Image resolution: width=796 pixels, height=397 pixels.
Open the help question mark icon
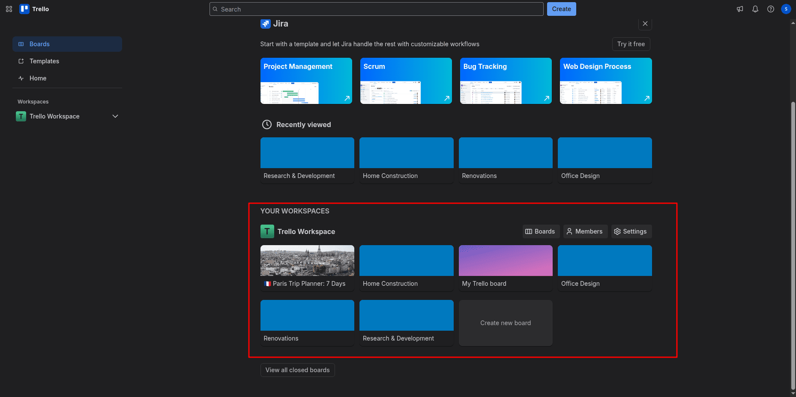(x=771, y=9)
